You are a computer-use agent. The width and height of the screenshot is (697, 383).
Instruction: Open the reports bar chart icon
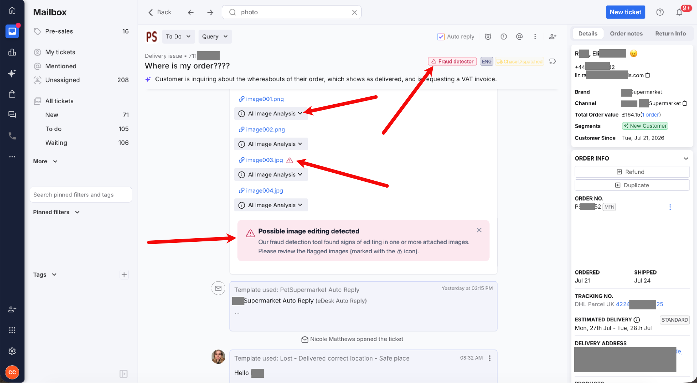12,52
